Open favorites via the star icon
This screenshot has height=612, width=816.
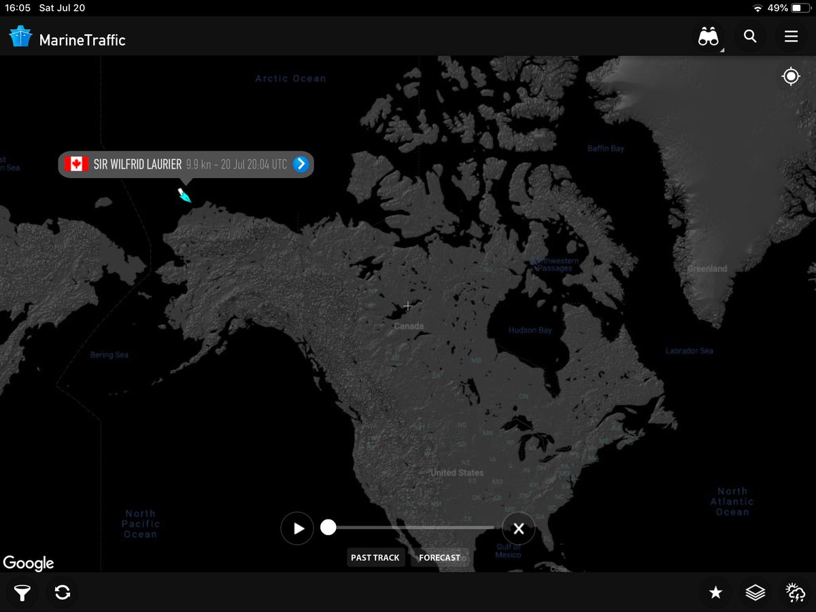(x=715, y=592)
